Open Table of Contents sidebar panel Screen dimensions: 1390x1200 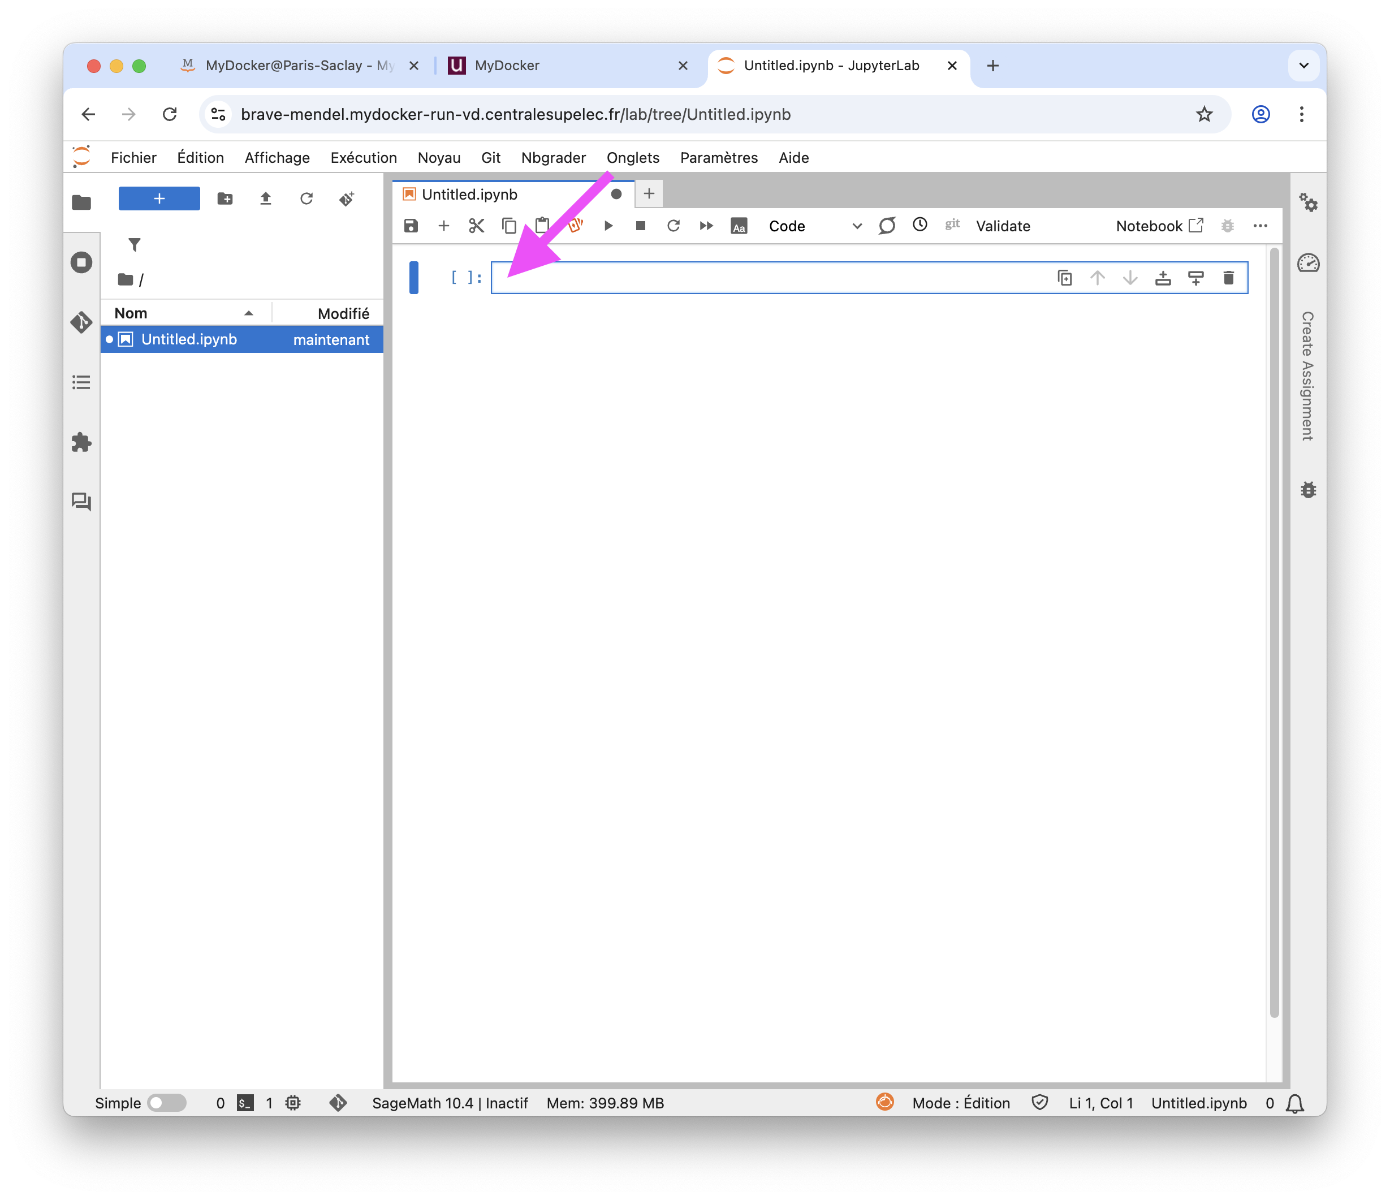81,382
